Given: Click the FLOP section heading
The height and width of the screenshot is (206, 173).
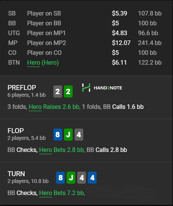Looking at the screenshot, I should pos(16,131).
